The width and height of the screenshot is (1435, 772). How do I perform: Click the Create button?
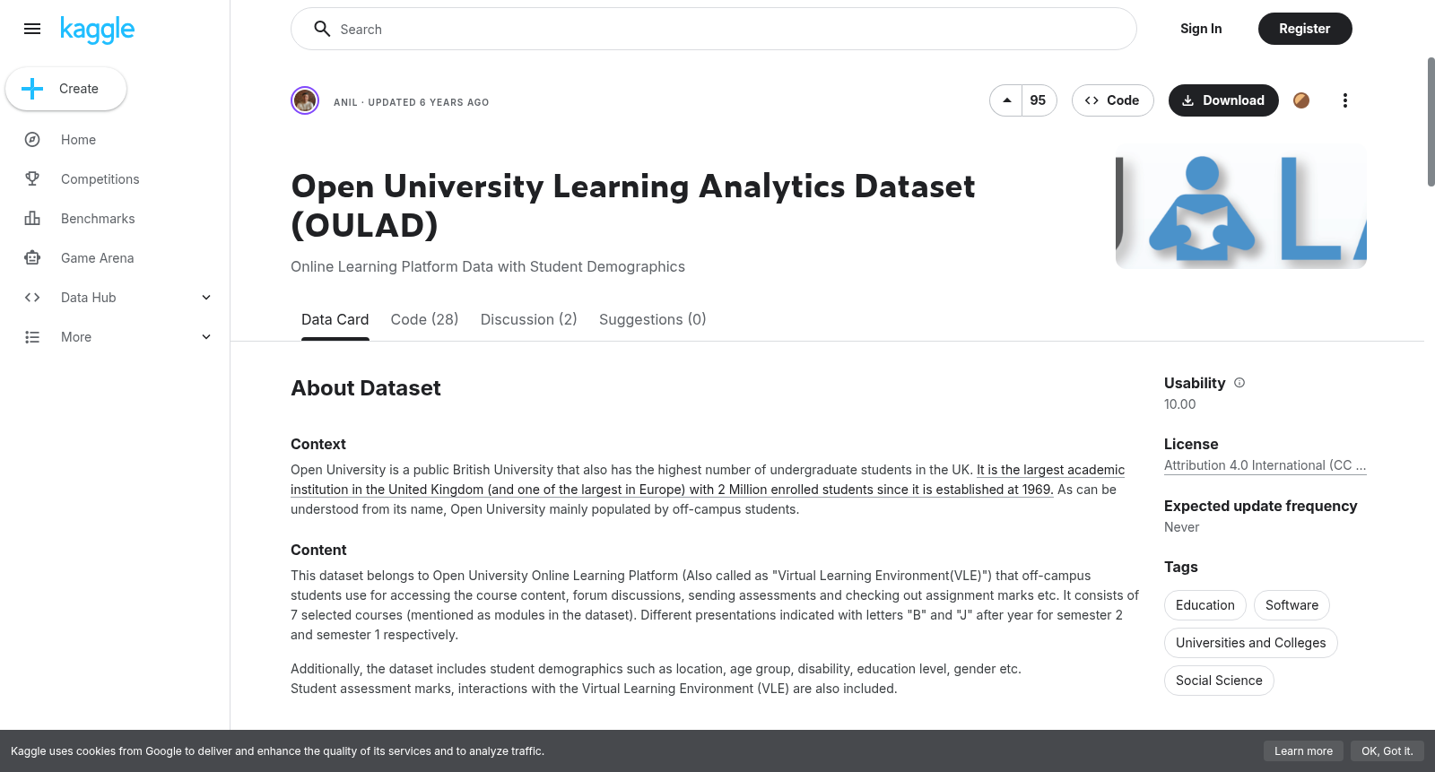[65, 89]
